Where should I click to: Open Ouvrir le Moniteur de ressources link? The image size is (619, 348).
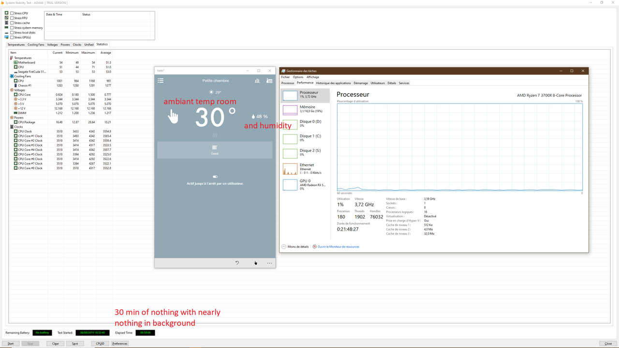coord(339,246)
